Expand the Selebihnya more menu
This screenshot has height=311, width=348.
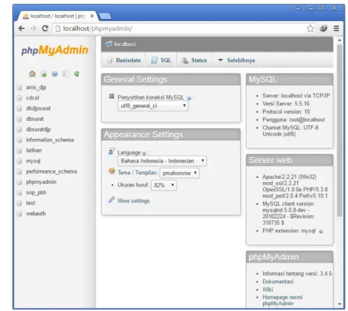tap(236, 60)
